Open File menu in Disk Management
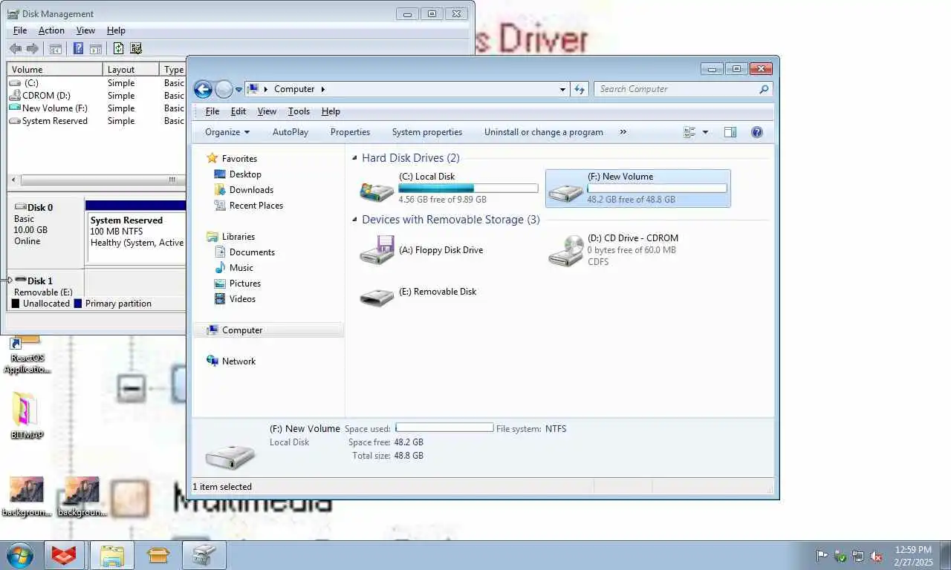The width and height of the screenshot is (951, 570). 20,30
